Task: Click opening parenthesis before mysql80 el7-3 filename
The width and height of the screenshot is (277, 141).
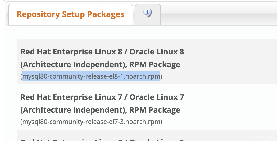Action: click(x=21, y=122)
